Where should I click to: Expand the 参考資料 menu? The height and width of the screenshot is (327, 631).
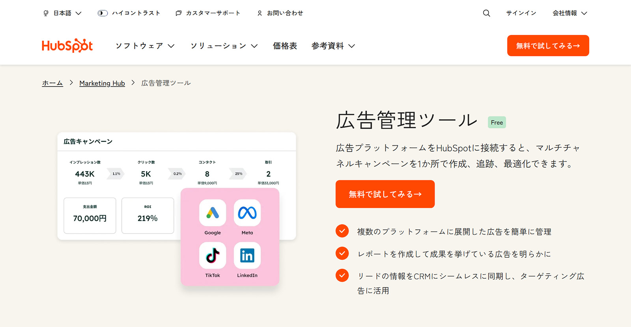coord(333,46)
